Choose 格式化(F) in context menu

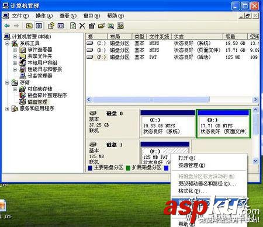point(192,191)
